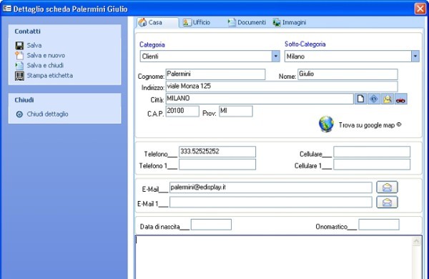This screenshot has height=279, width=429.
Task: Click the Sotto-Categoria combo box showing Milano
Action: click(x=352, y=56)
